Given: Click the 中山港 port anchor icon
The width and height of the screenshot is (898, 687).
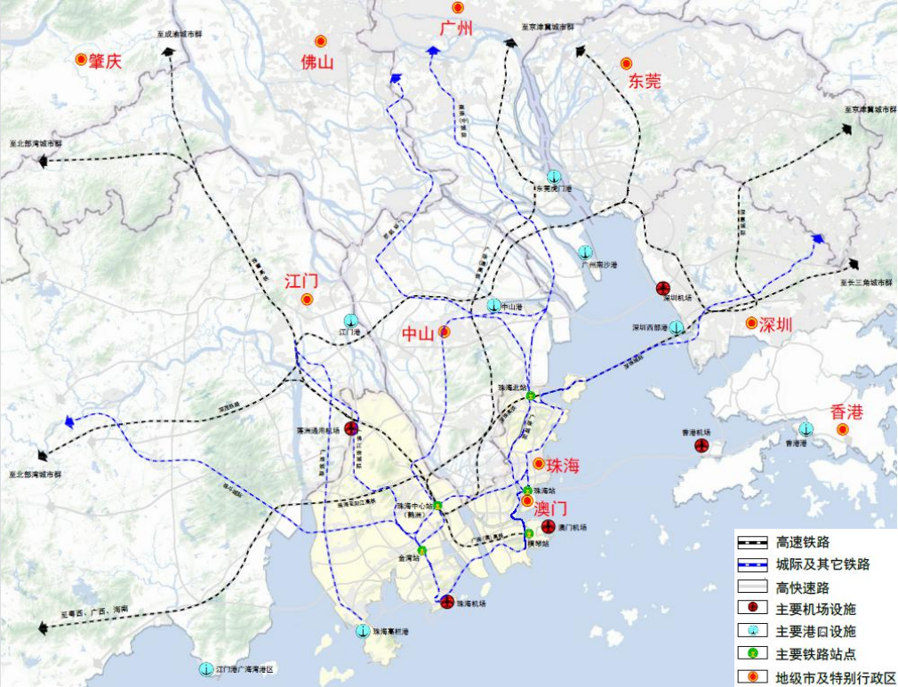Looking at the screenshot, I should pyautogui.click(x=494, y=306).
